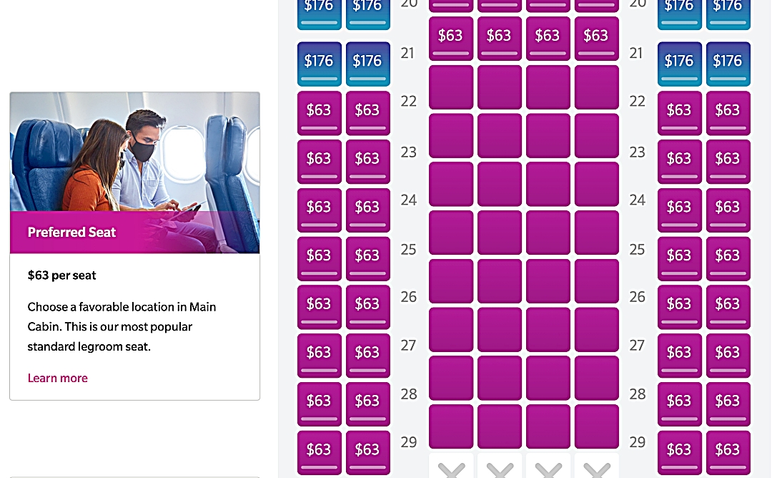Open the Learn more link
This screenshot has height=478, width=772.
point(57,378)
